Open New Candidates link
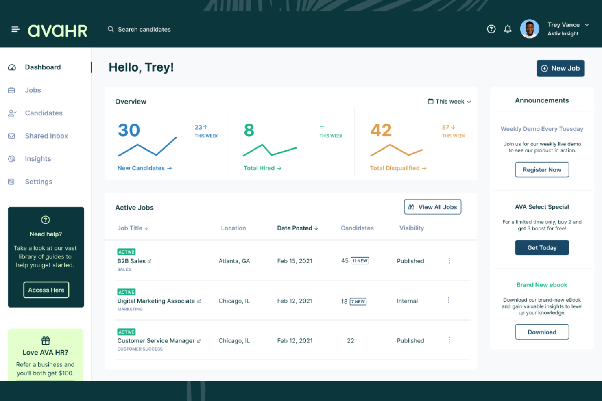 (x=144, y=168)
